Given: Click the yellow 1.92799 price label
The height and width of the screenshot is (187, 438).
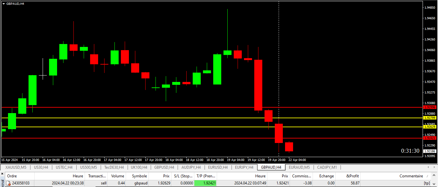Looking at the screenshot, I should point(429,118).
